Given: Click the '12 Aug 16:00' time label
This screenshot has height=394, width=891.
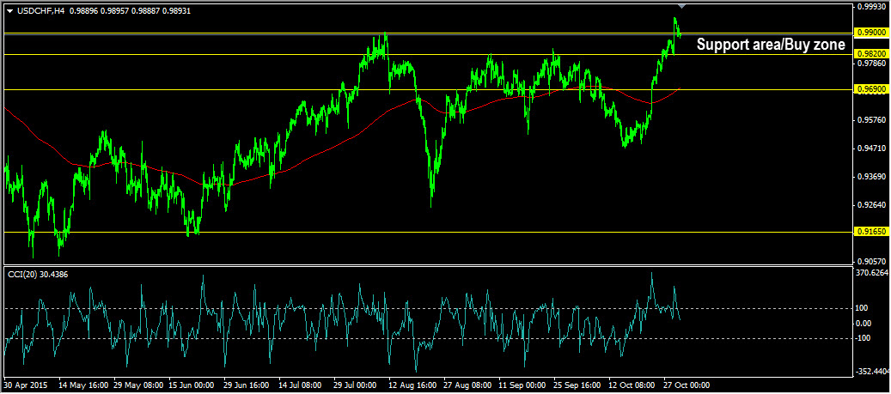Looking at the screenshot, I should 413,385.
